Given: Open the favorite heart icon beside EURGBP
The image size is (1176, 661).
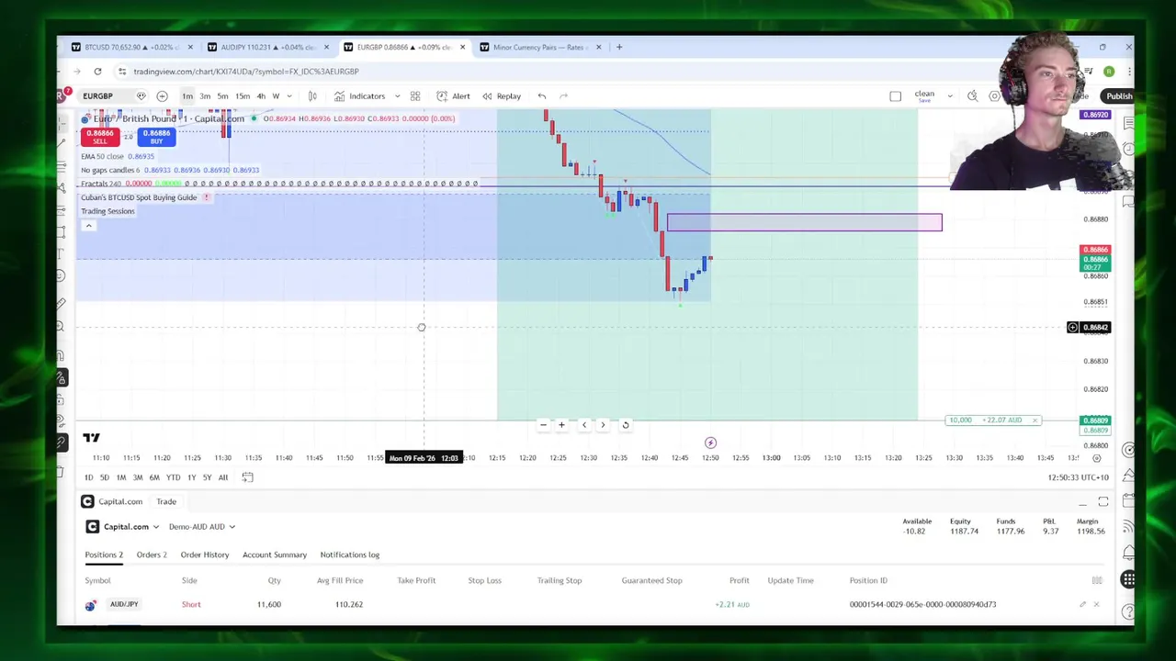Looking at the screenshot, I should [141, 95].
